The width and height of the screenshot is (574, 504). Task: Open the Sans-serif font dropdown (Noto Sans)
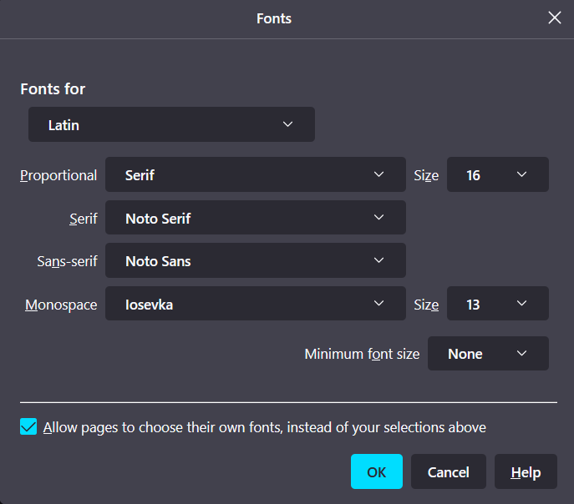tap(255, 261)
